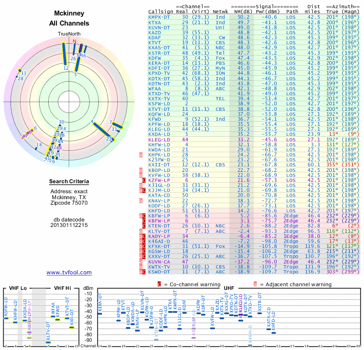Click the Search Criteria heading
The image size is (364, 350).
tap(69, 181)
